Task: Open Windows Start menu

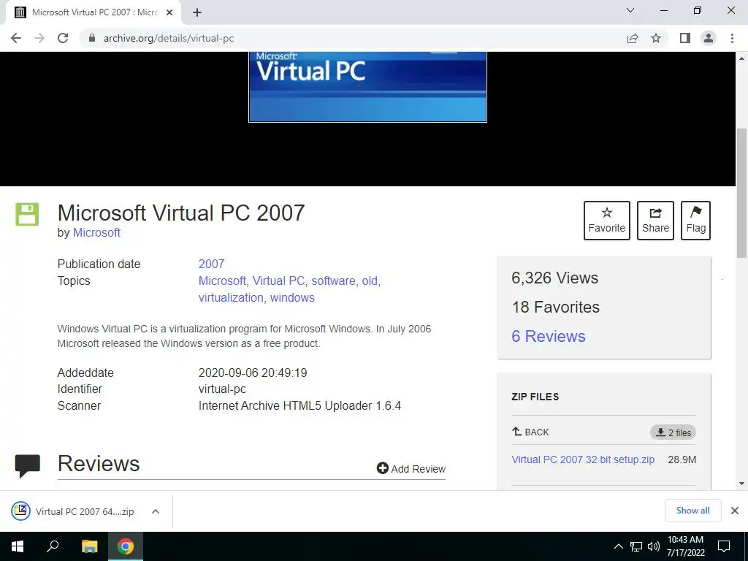Action: (18, 546)
